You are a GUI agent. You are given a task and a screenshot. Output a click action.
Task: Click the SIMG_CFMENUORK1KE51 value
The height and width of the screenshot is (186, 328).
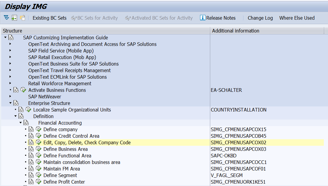point(238,182)
